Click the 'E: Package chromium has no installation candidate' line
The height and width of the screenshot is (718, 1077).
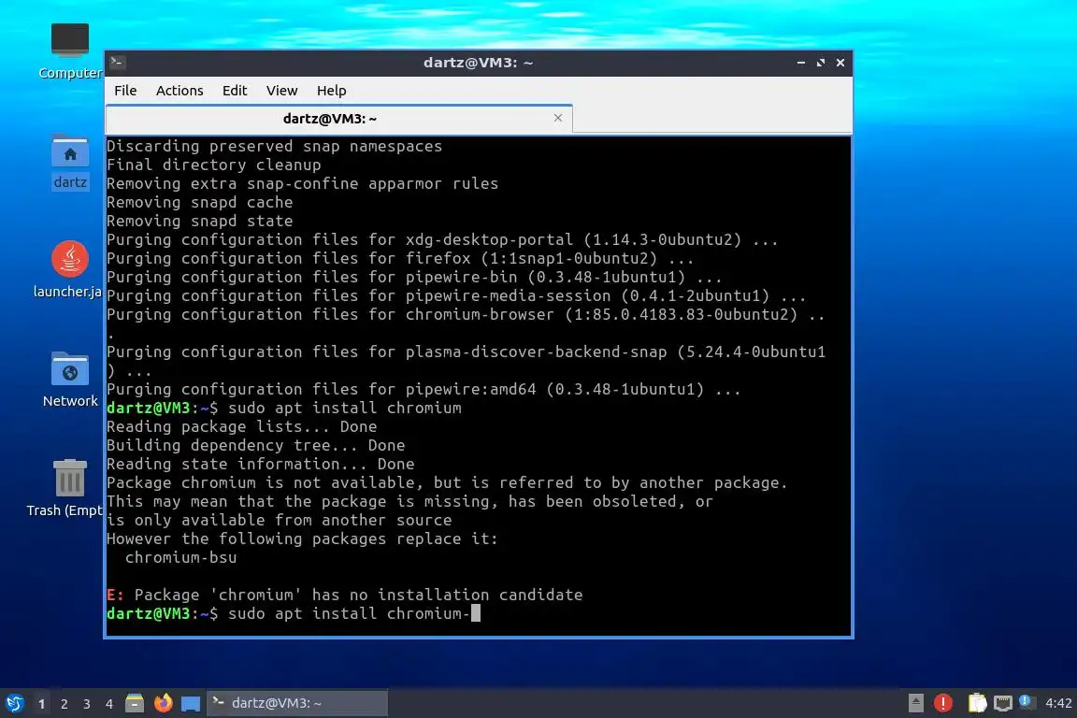pyautogui.click(x=345, y=595)
